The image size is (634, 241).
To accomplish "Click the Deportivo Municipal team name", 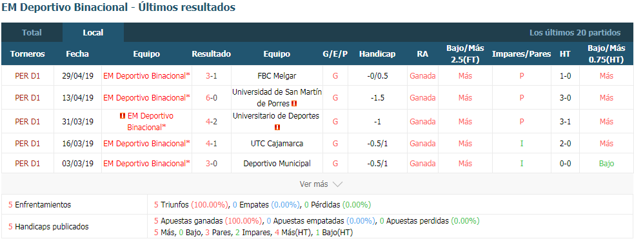I will [277, 164].
